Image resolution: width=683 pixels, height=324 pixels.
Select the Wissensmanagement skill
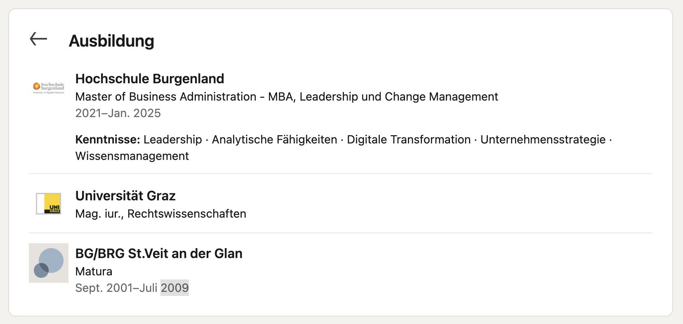click(x=132, y=156)
